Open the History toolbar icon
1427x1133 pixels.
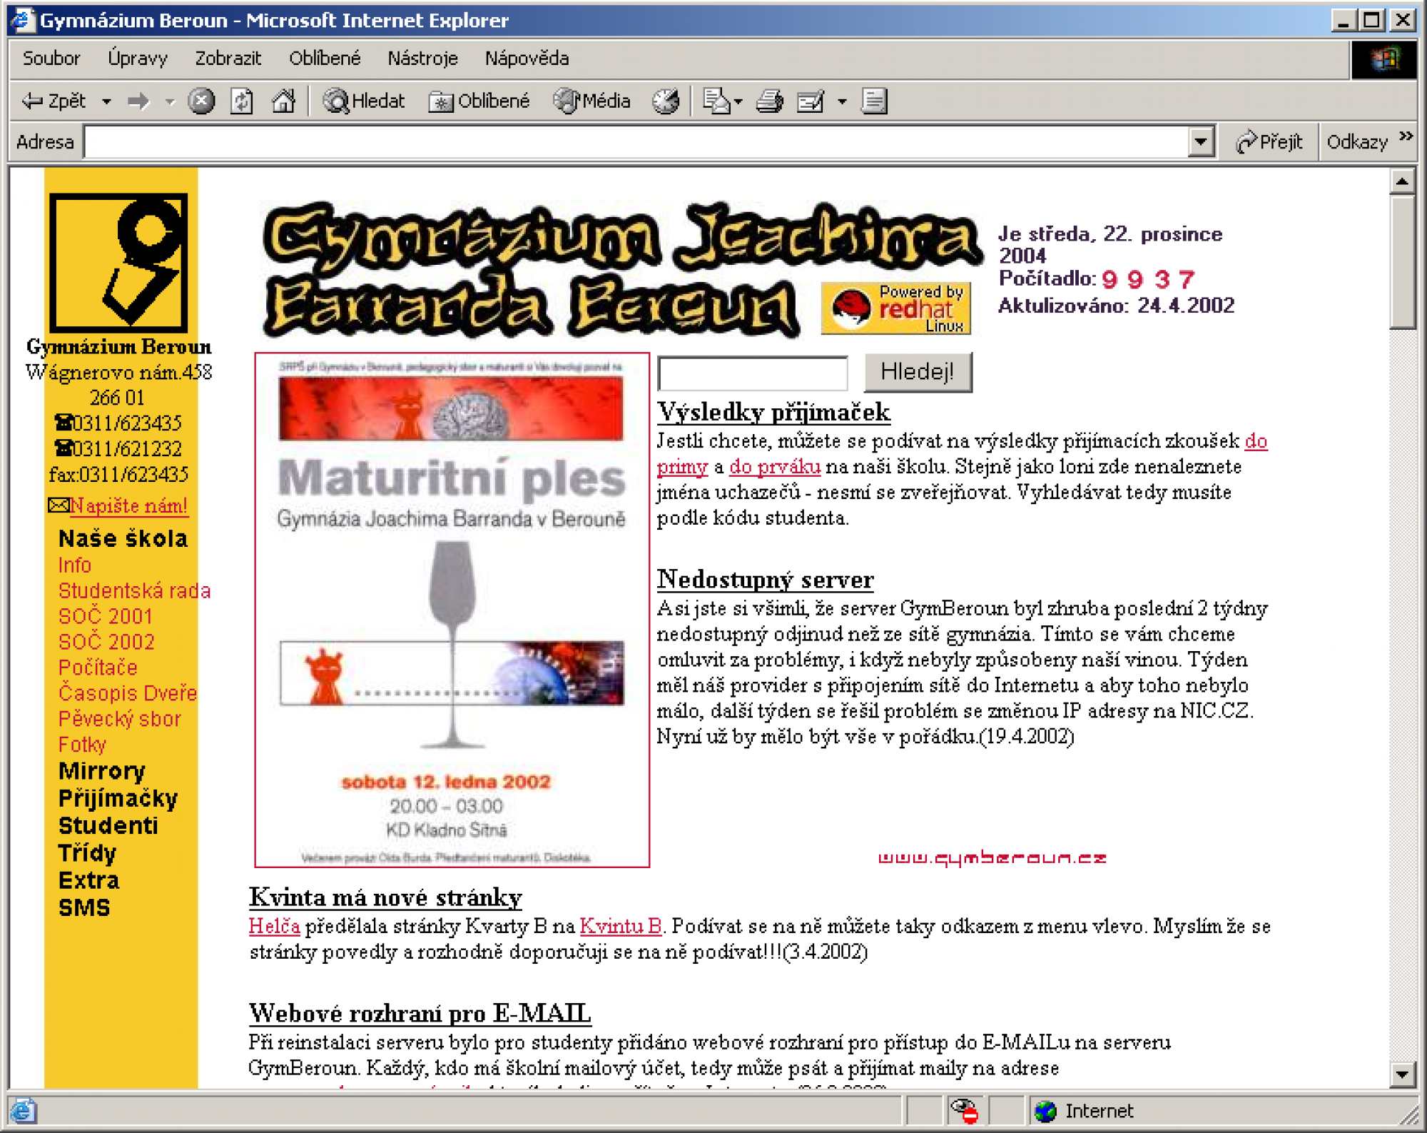click(x=666, y=101)
